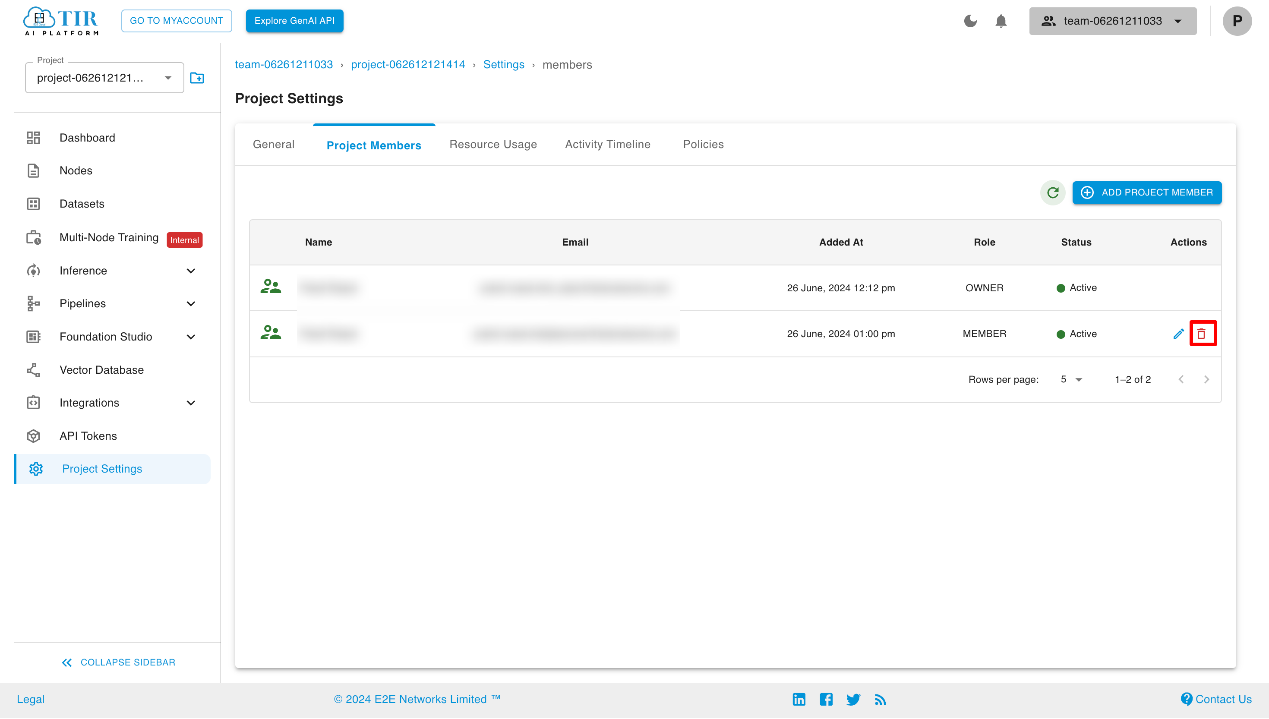Switch to the Activity Timeline tab
Screen dimensions: 1269x719
click(607, 144)
